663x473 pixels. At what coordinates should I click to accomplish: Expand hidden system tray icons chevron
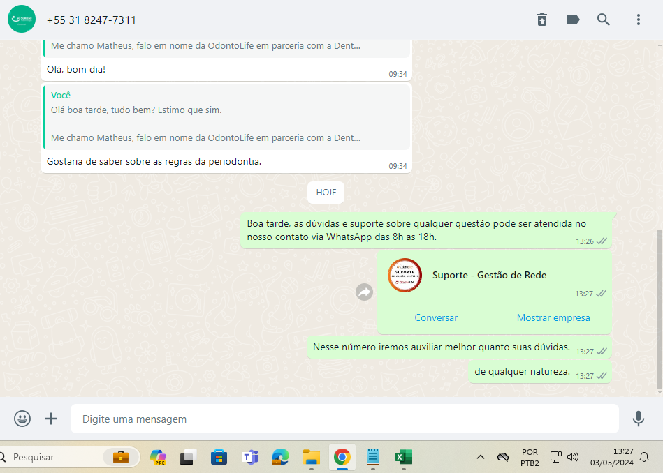click(x=481, y=457)
